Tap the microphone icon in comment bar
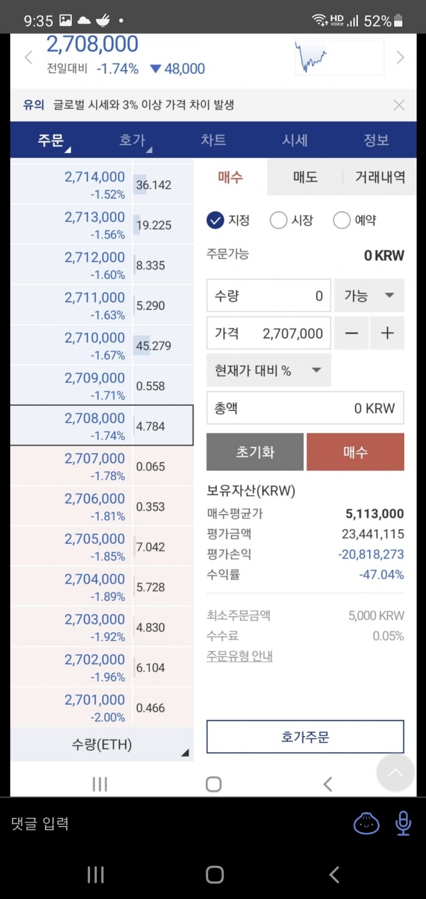426x899 pixels. tap(403, 823)
